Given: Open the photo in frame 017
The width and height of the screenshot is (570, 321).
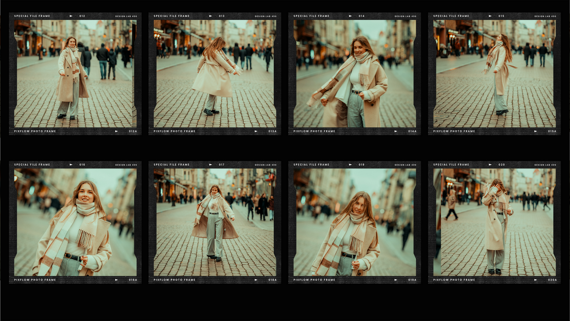Looking at the screenshot, I should pyautogui.click(x=215, y=222).
